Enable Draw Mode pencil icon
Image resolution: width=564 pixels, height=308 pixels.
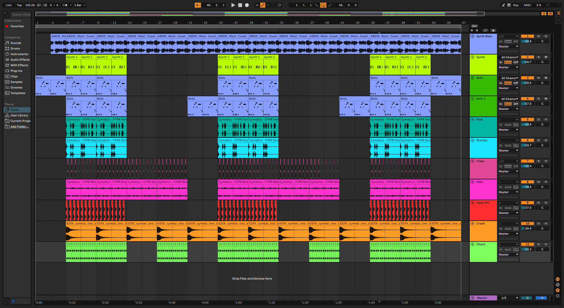tap(503, 5)
